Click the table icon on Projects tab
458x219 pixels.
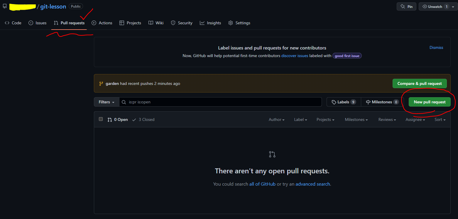tap(122, 23)
